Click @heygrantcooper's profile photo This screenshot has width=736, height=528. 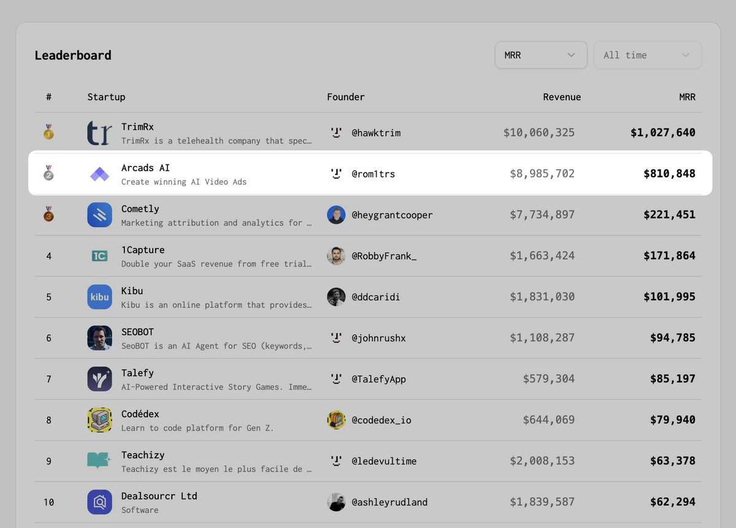(x=336, y=215)
